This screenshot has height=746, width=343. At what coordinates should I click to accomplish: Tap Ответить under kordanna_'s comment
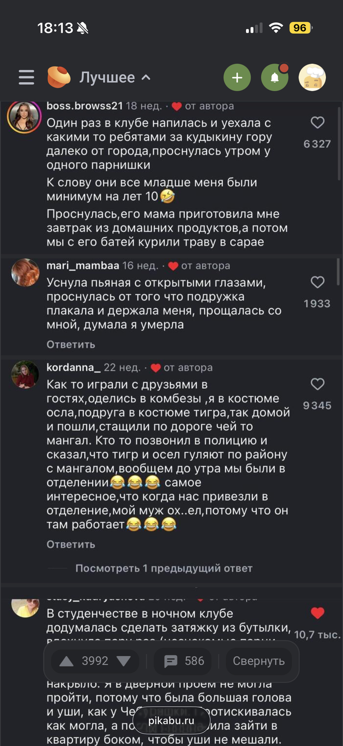(x=70, y=544)
